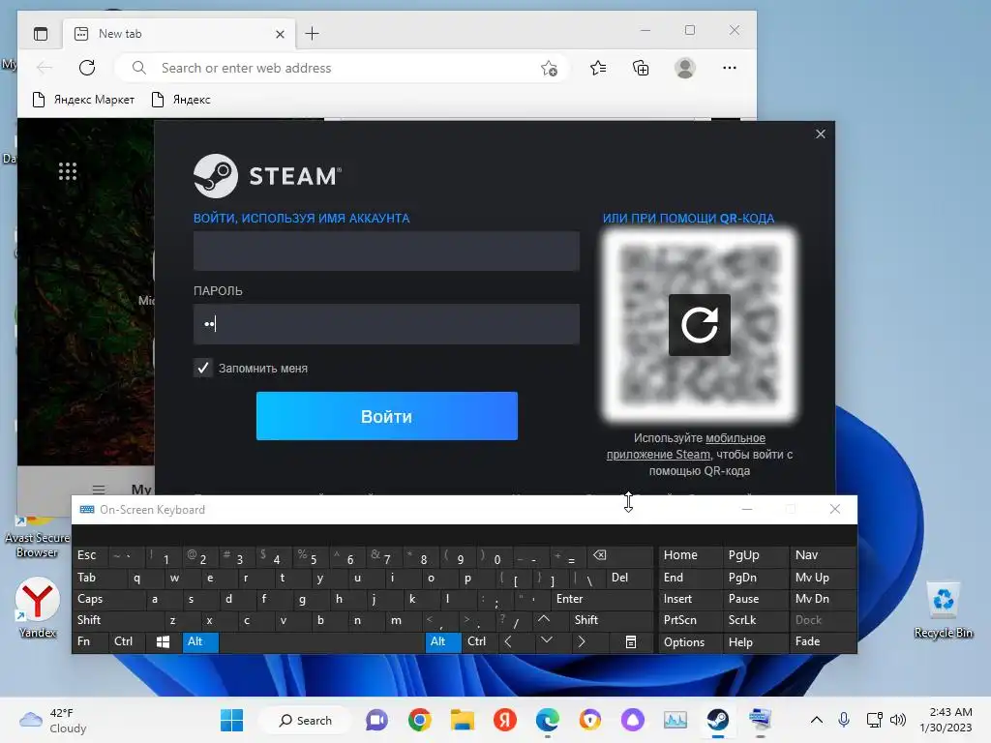Screen dimensions: 991x743
Task: Focus the Пароль password field
Action: click(x=386, y=324)
